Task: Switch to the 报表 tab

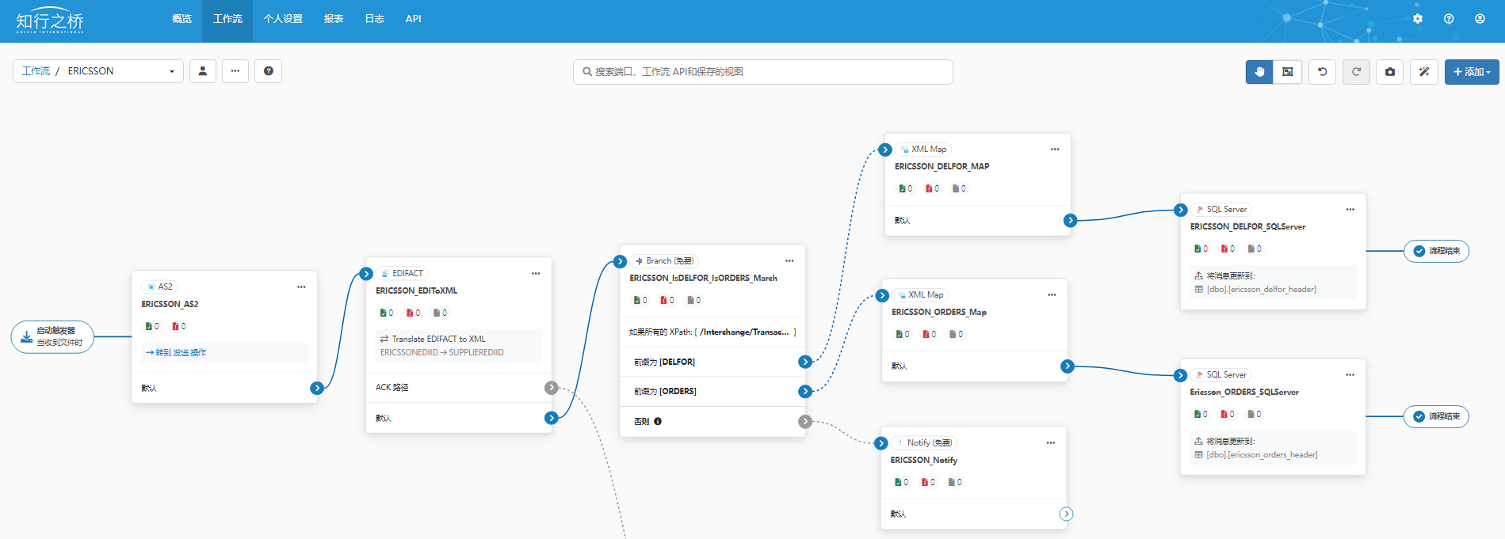Action: [x=334, y=19]
